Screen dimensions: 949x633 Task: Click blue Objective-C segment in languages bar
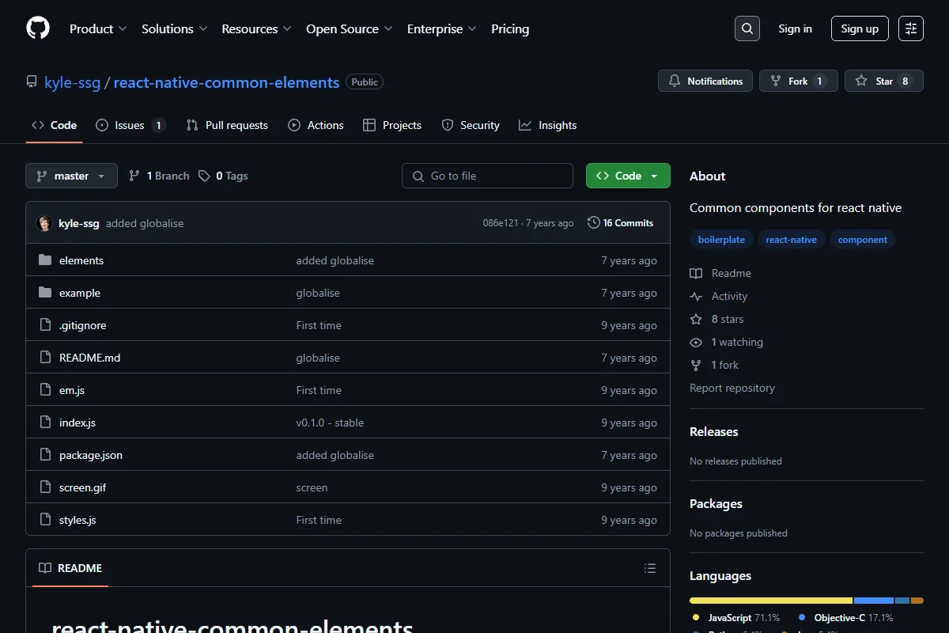(874, 601)
